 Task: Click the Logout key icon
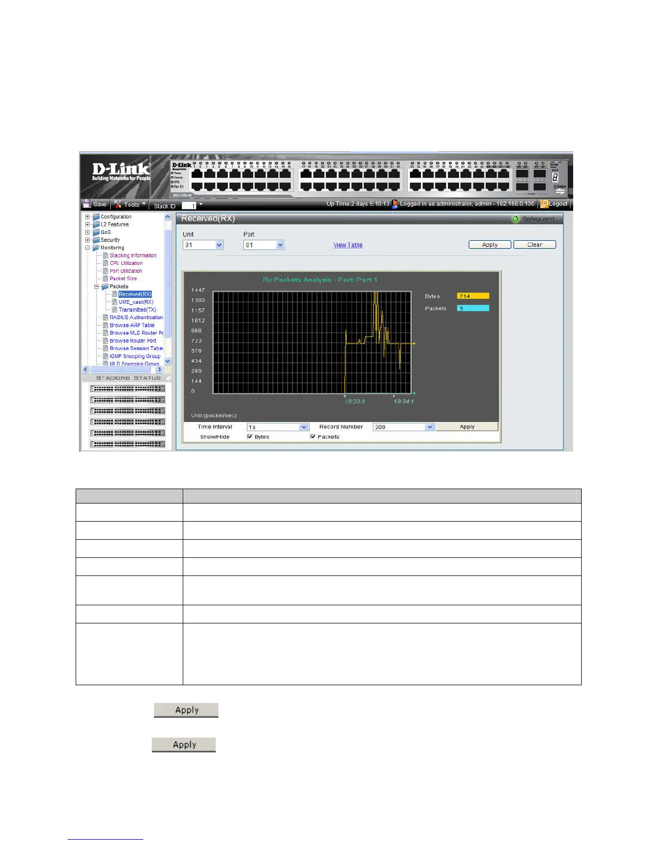pos(544,204)
